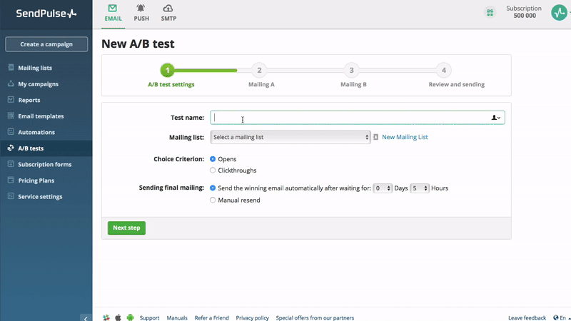Select the Opens choice criterion
The height and width of the screenshot is (321, 571).
point(213,159)
